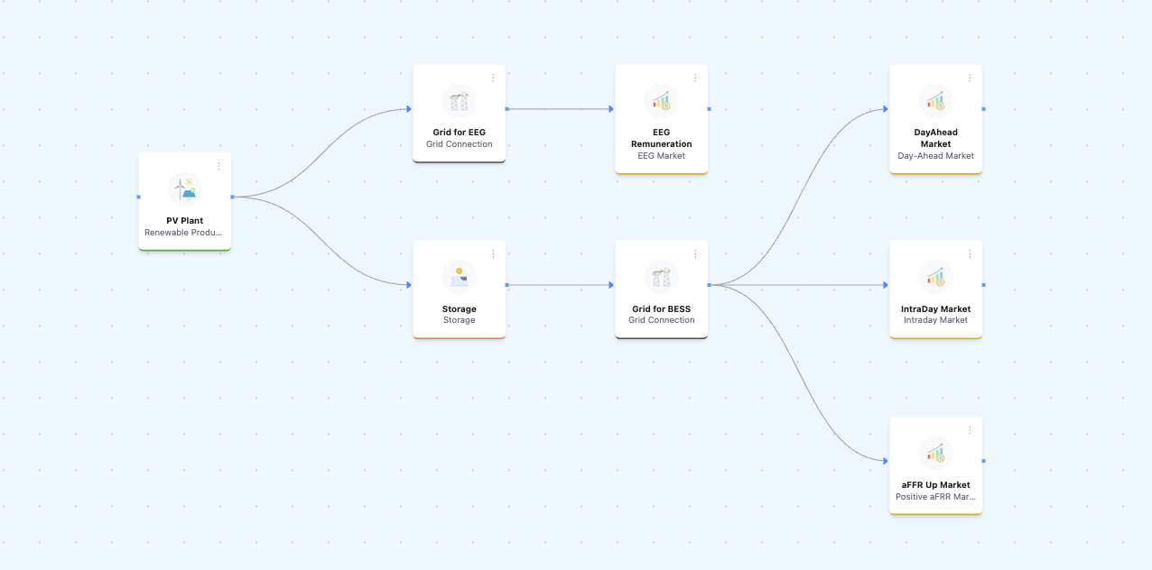Screen dimensions: 1152x570
Task: Open the PV Plant three-dot options menu
Action: pyautogui.click(x=218, y=166)
